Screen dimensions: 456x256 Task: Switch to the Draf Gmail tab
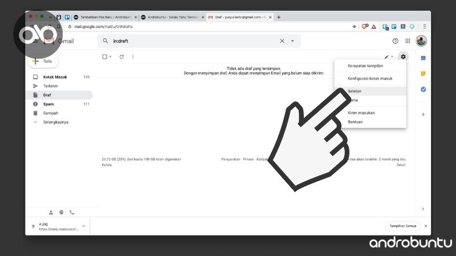[240, 17]
